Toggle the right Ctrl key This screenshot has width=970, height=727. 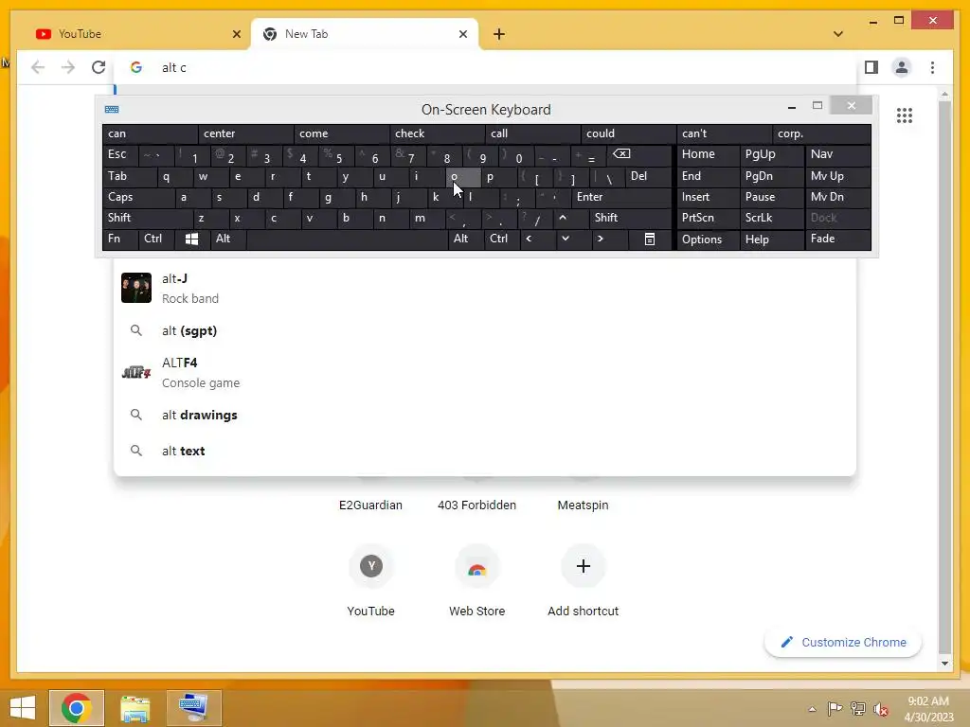click(502, 239)
